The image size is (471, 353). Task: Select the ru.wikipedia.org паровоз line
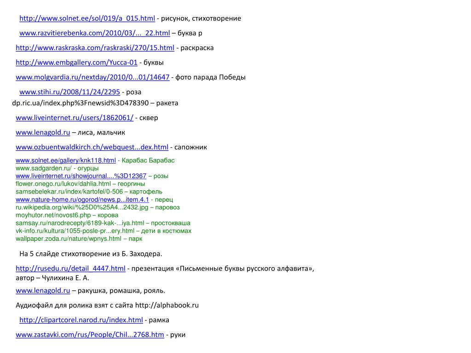tap(98, 207)
